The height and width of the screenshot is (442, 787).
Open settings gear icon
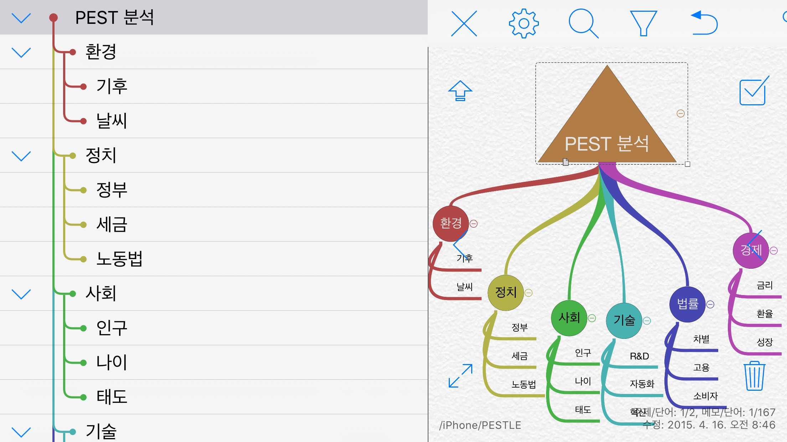pyautogui.click(x=524, y=24)
